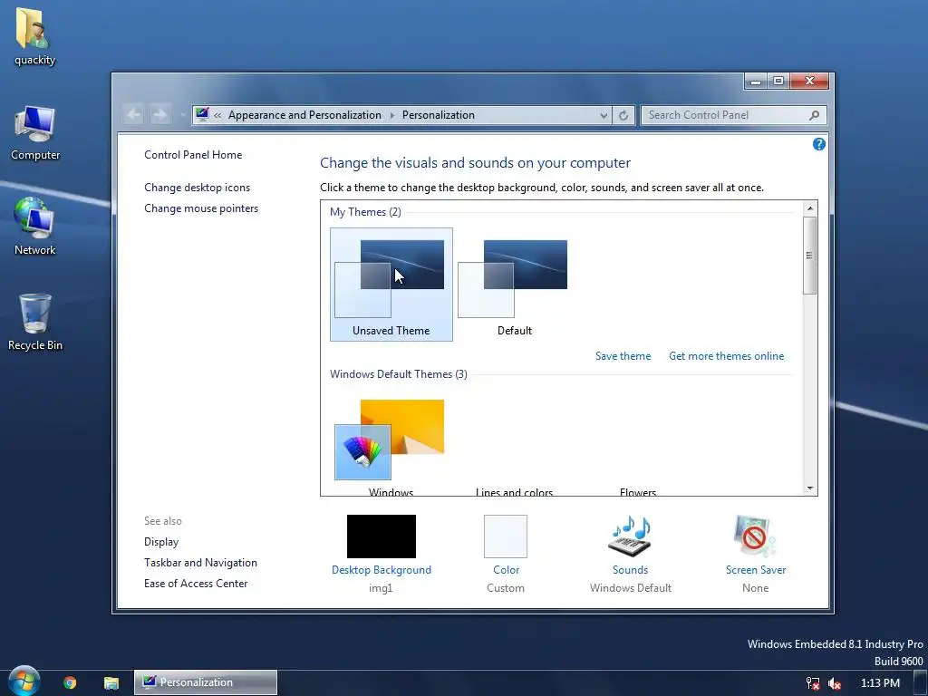This screenshot has width=928, height=696.
Task: Click the Save theme link
Action: 623,356
